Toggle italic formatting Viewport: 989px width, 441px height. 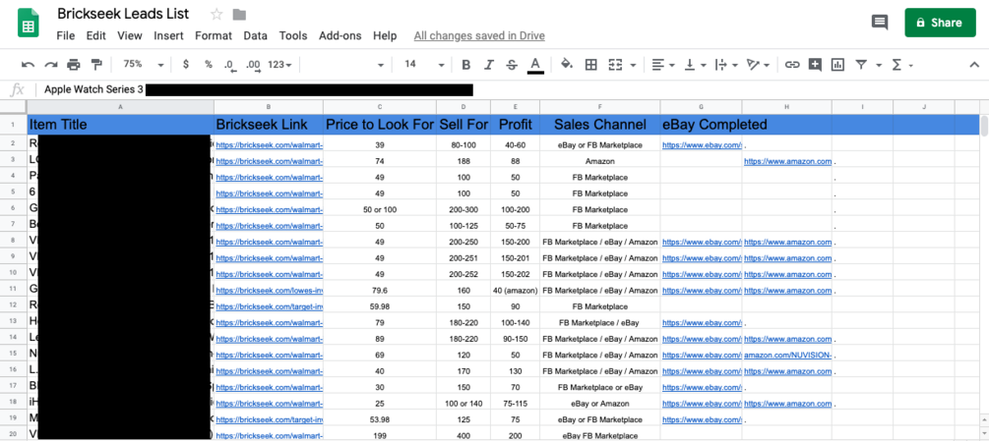(x=489, y=64)
